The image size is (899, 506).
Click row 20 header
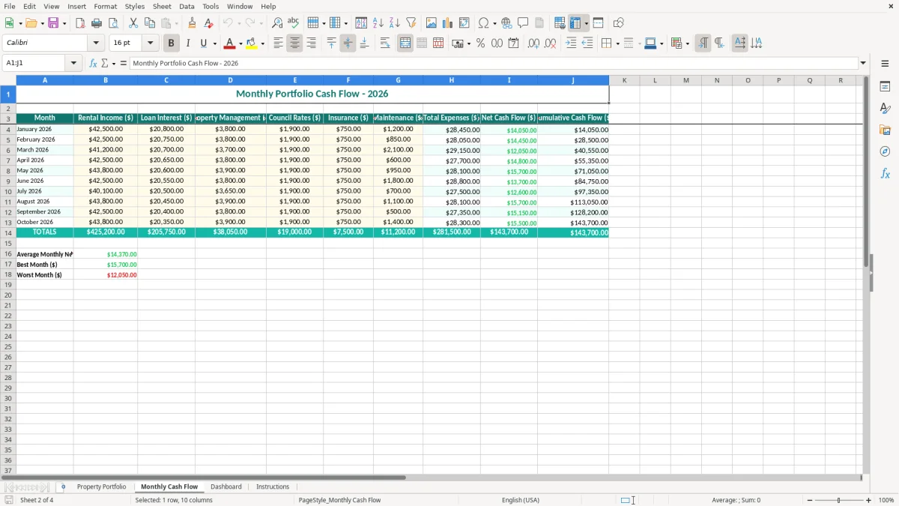8,295
